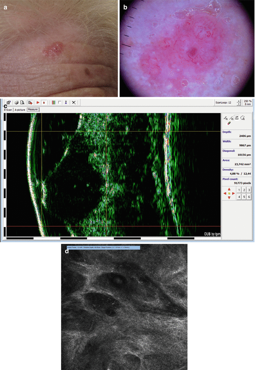The height and width of the screenshot is (370, 255).
Task: Switch to the B-Scan tab
Action: point(8,110)
